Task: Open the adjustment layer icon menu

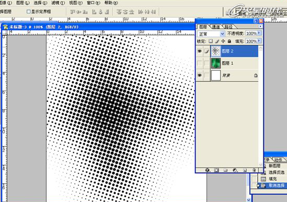Action: [x=235, y=170]
